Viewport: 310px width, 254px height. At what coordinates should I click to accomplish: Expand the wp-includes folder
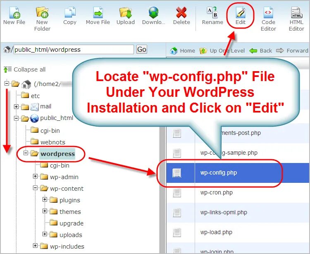(x=35, y=246)
